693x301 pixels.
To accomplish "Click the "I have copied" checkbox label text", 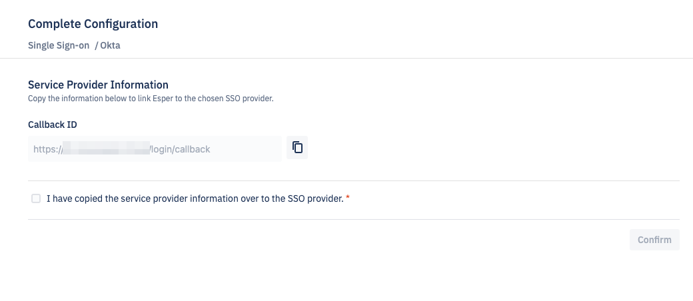I will [195, 198].
